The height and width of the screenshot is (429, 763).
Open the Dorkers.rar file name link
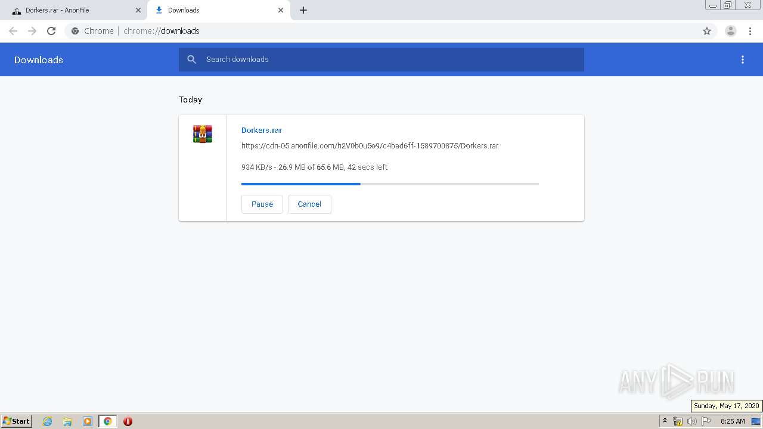click(262, 130)
